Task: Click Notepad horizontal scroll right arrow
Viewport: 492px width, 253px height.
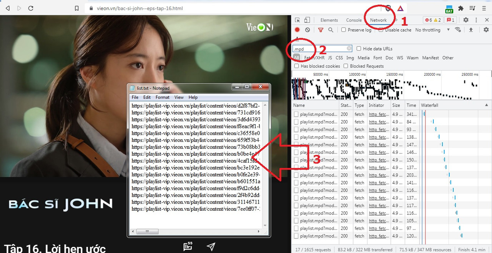Action: click(x=259, y=231)
